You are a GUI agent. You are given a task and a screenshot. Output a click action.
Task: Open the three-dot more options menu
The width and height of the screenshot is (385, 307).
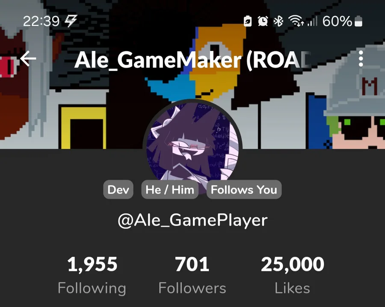(361, 59)
